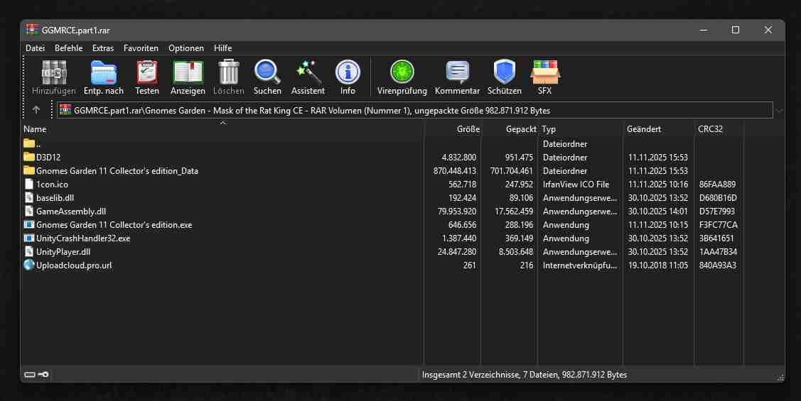This screenshot has width=801, height=401.
Task: Click the key icon in status bar
Action: click(x=43, y=375)
